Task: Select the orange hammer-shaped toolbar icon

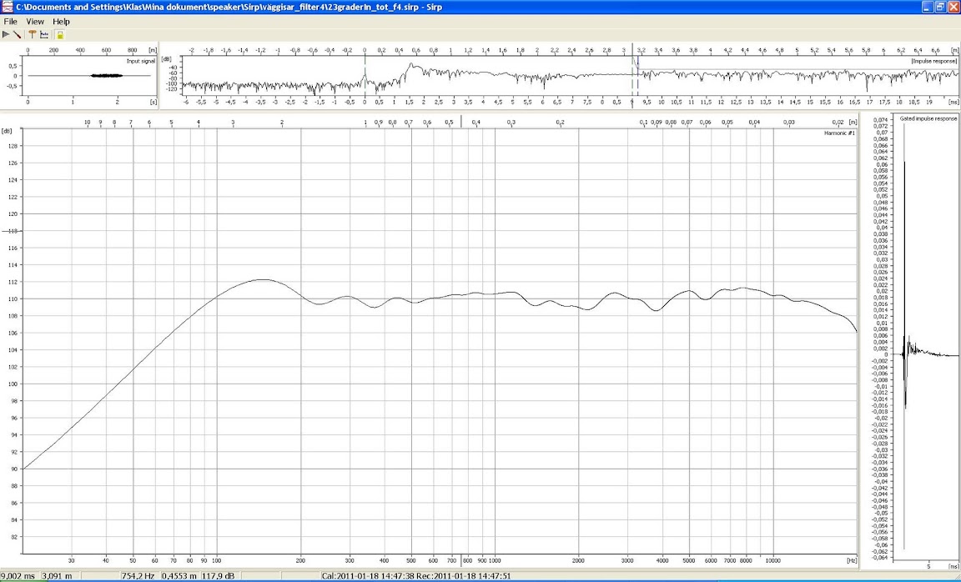Action: (32, 34)
